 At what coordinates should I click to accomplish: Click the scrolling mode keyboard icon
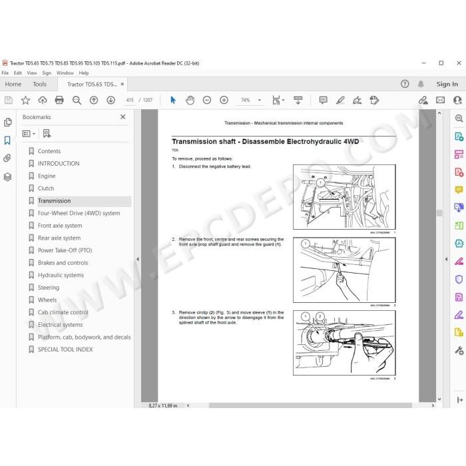[298, 100]
